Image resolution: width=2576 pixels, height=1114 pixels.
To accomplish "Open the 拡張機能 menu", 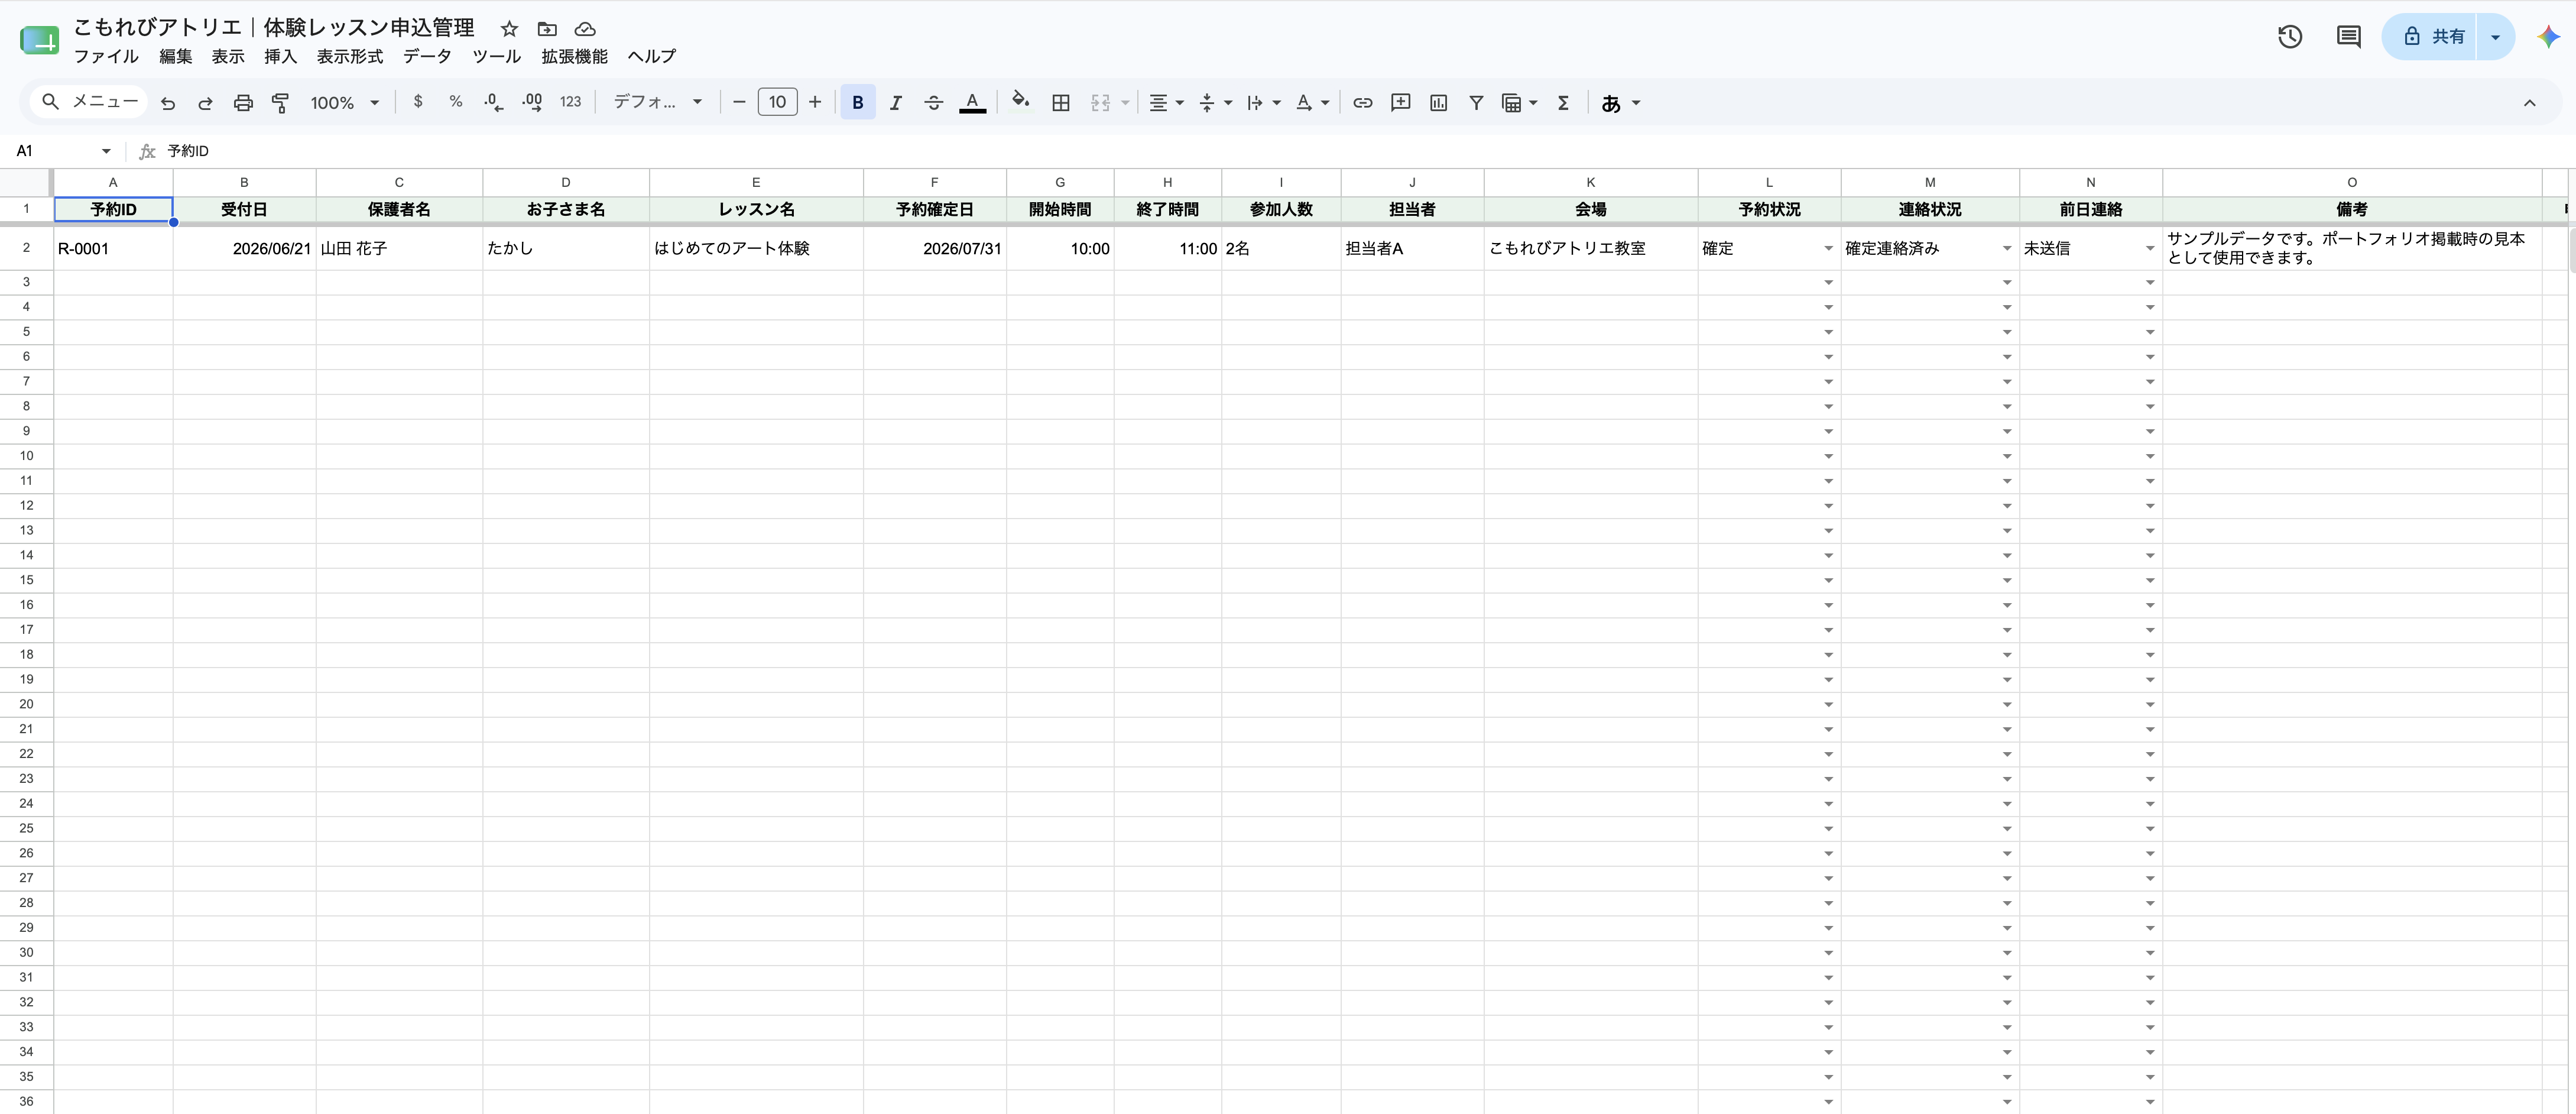I will 574,56.
